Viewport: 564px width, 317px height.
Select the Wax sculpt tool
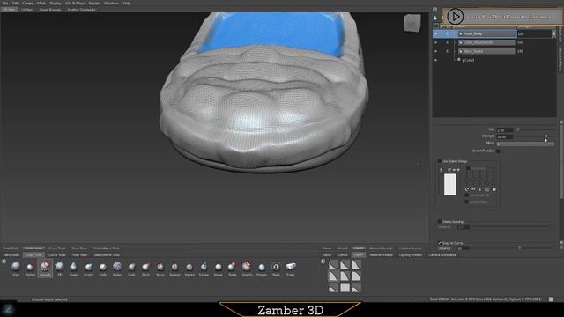(x=16, y=269)
